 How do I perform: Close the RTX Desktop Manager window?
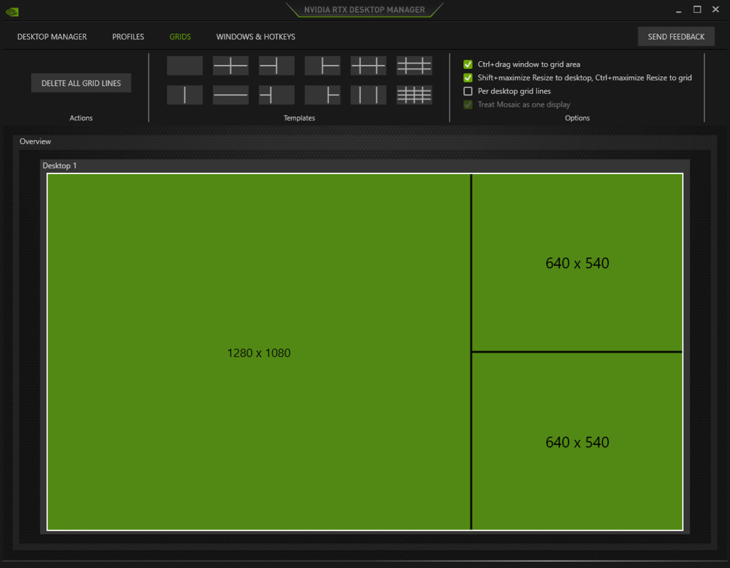(716, 10)
